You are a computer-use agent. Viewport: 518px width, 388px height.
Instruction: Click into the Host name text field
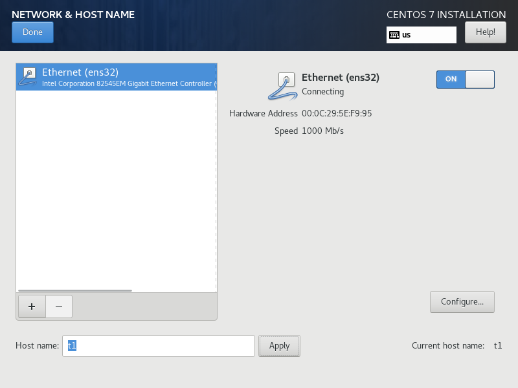159,346
